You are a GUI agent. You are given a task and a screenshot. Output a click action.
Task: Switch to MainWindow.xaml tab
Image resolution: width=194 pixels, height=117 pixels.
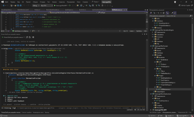tap(23, 10)
